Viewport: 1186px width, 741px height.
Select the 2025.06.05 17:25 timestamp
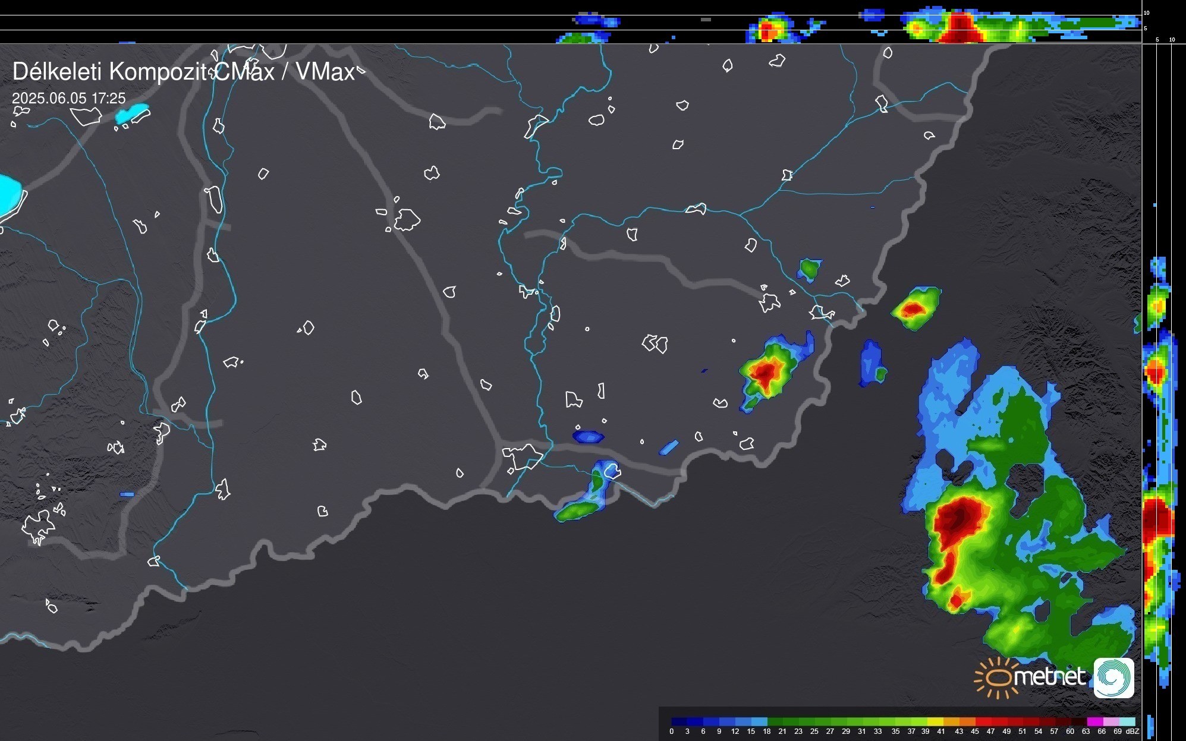pyautogui.click(x=69, y=98)
